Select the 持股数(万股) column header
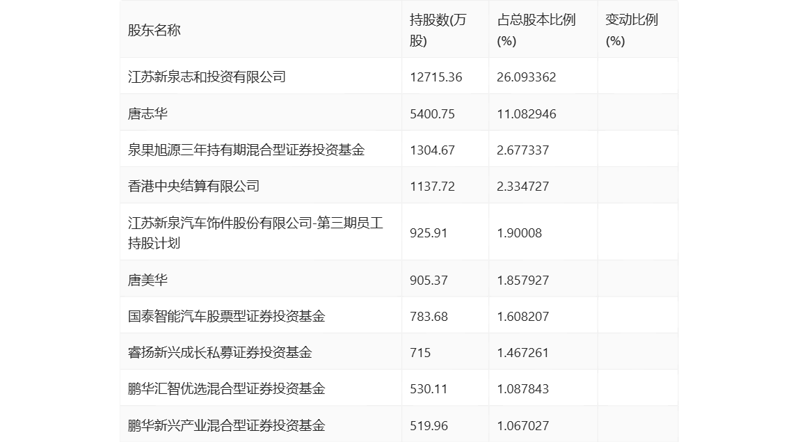The width and height of the screenshot is (798, 442). pos(438,31)
